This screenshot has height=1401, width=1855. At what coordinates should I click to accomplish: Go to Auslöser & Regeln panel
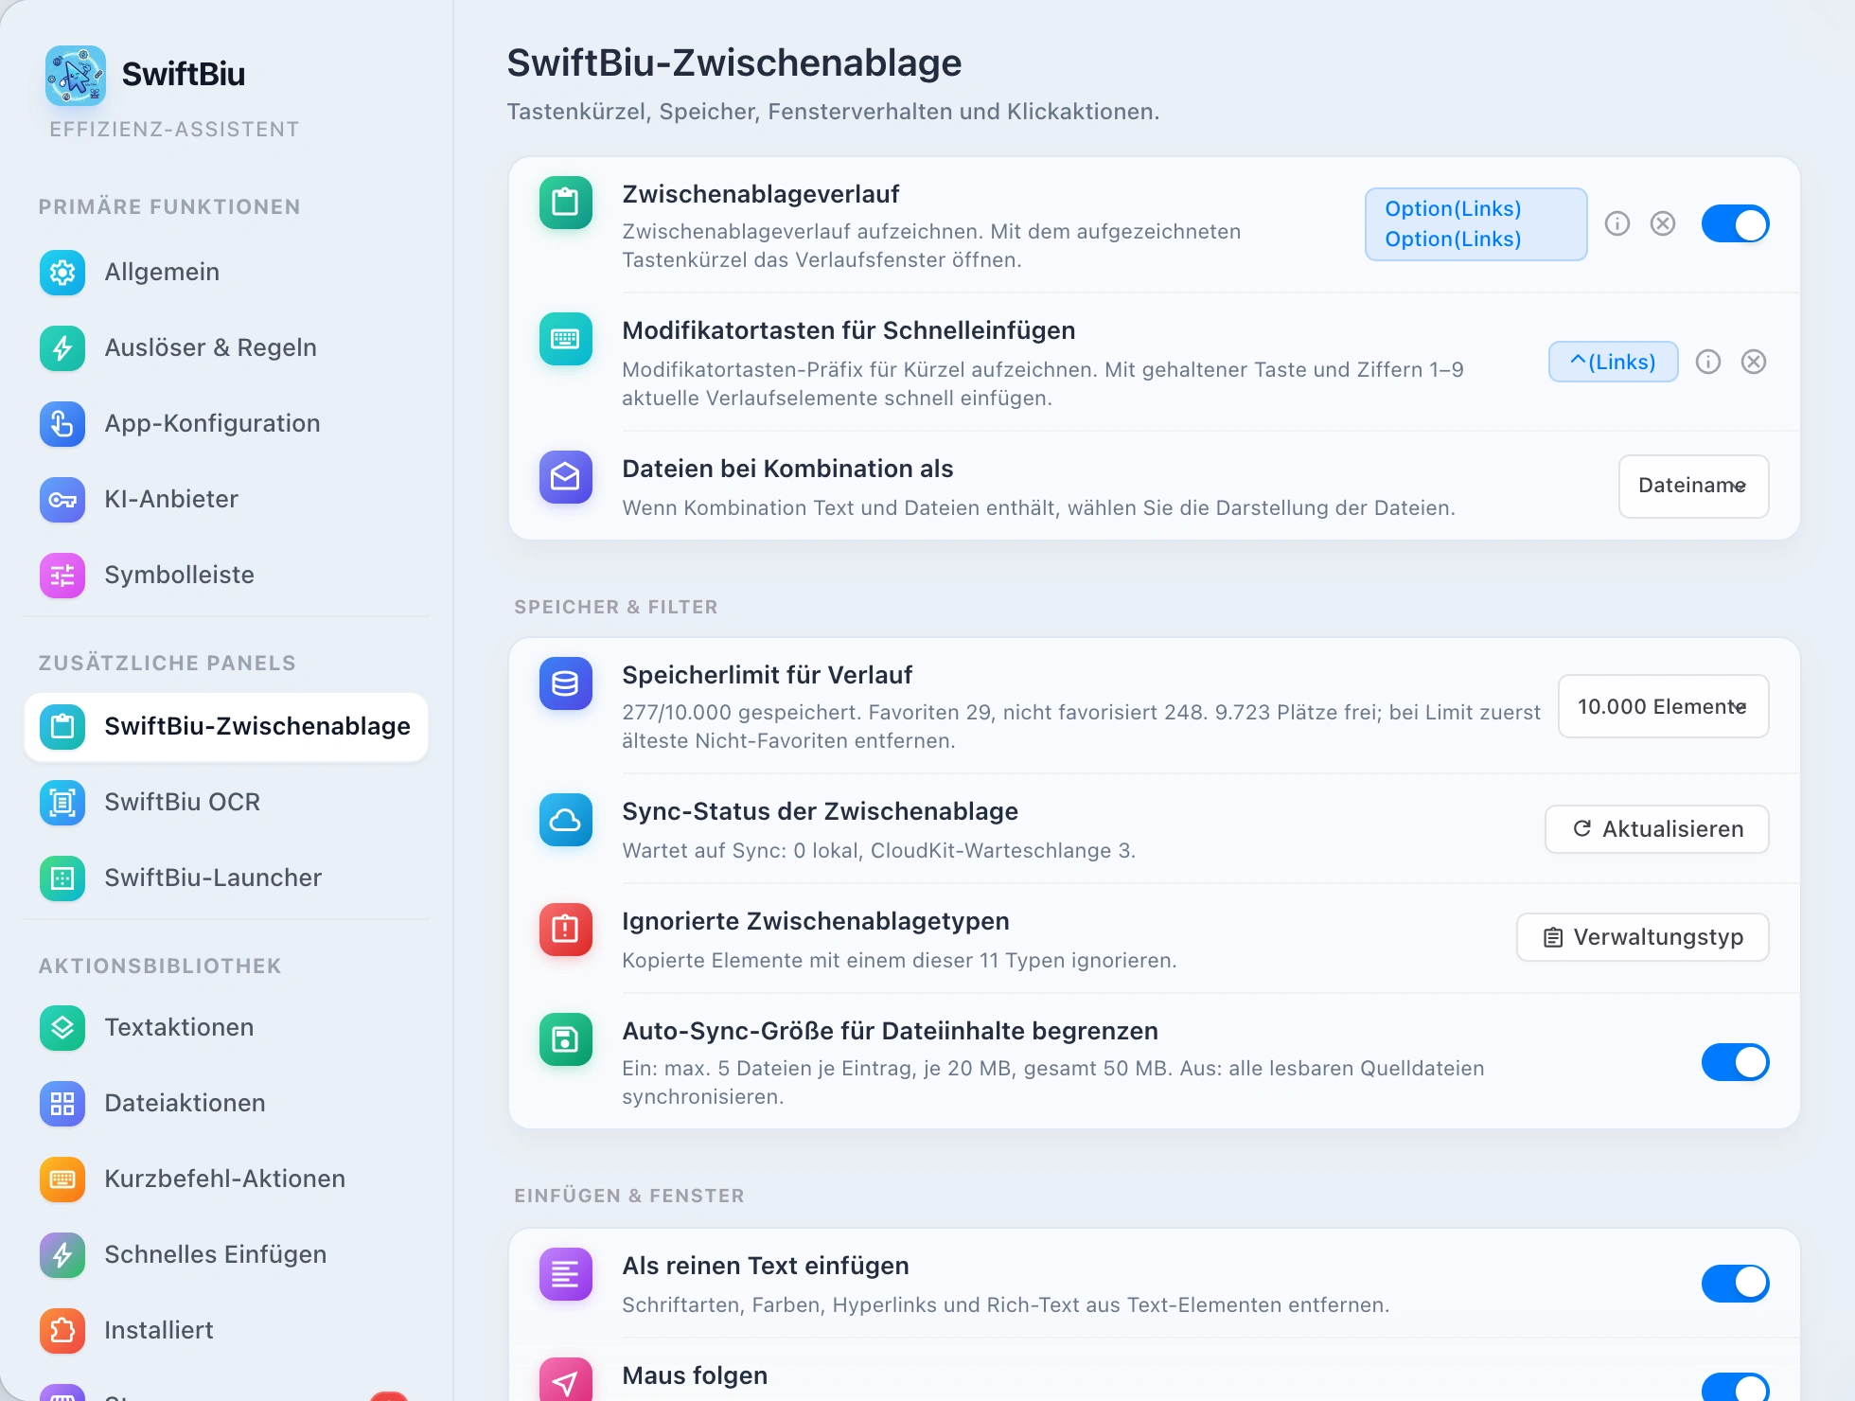click(x=226, y=348)
